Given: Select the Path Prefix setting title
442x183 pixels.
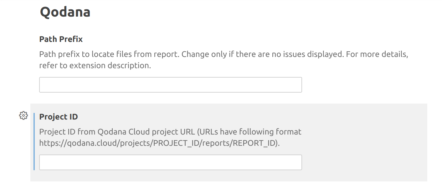Looking at the screenshot, I should coord(61,39).
